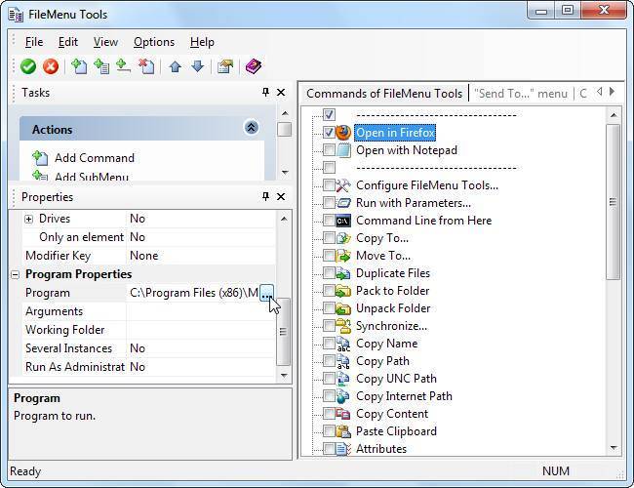Select the Attributes command
This screenshot has width=634, height=488.
[381, 449]
